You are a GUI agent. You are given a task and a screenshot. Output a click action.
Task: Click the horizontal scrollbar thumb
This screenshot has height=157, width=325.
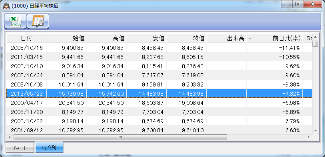(120, 137)
